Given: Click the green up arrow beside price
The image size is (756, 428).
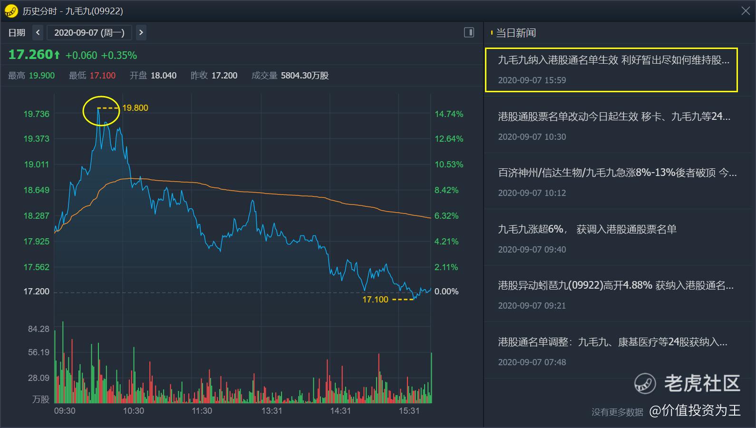Looking at the screenshot, I should (x=57, y=55).
